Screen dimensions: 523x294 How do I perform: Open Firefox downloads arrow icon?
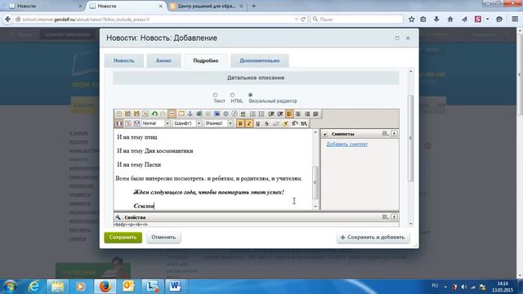point(436,20)
